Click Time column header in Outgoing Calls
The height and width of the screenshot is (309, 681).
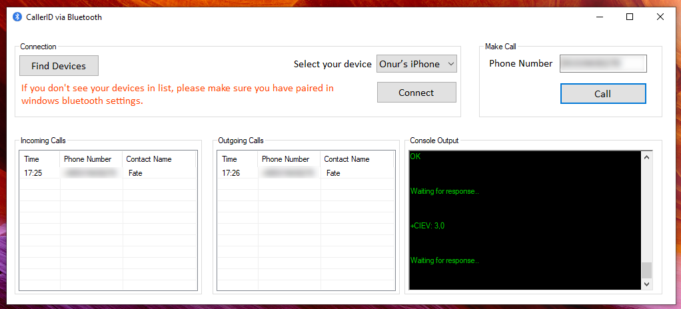coord(230,159)
